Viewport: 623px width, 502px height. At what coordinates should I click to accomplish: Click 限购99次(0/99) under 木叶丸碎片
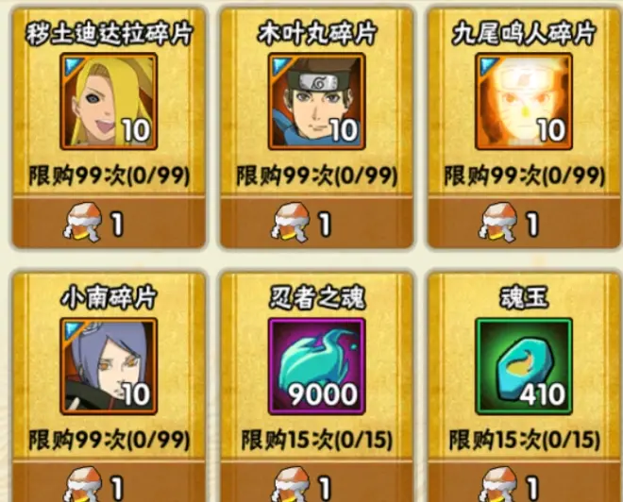[316, 176]
